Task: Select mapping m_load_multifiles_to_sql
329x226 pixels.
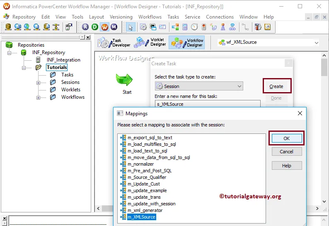Action: pos(152,144)
